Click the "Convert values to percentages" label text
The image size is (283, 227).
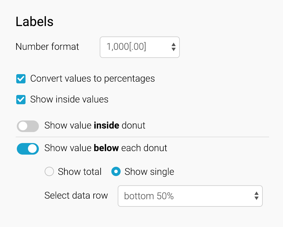click(x=92, y=79)
